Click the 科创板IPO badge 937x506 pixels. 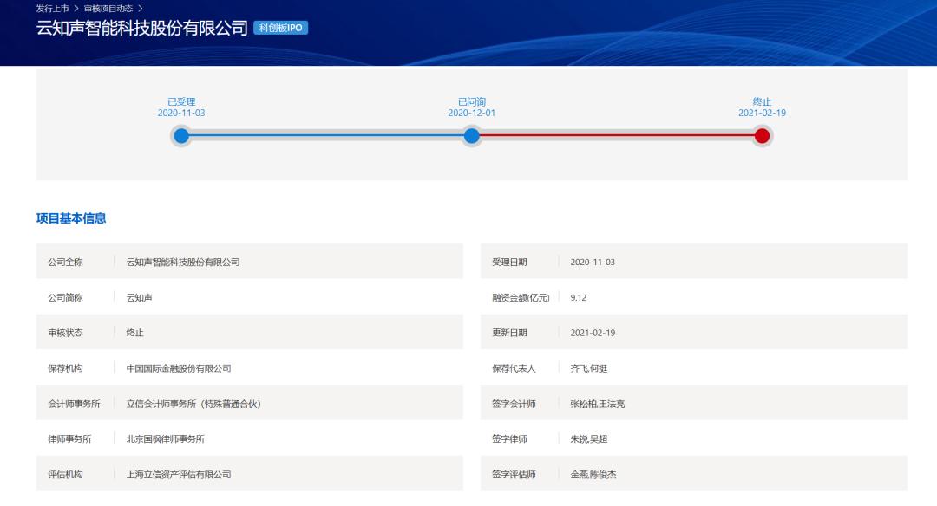tap(281, 28)
